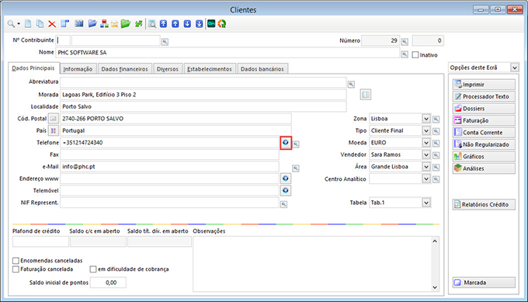The image size is (528, 302).
Task: Click the Processador Texto button
Action: click(484, 96)
